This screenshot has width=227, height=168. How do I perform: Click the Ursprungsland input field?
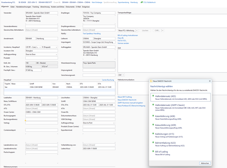click(x=99, y=70)
